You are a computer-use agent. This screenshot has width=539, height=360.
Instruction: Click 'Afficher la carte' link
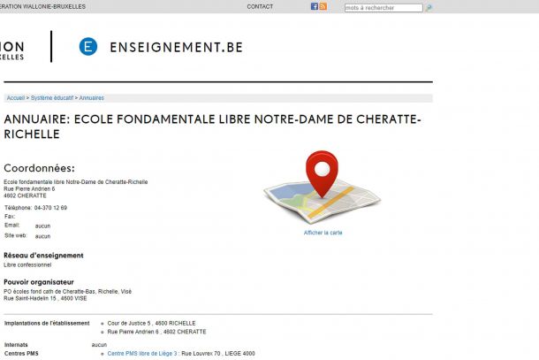click(x=323, y=233)
